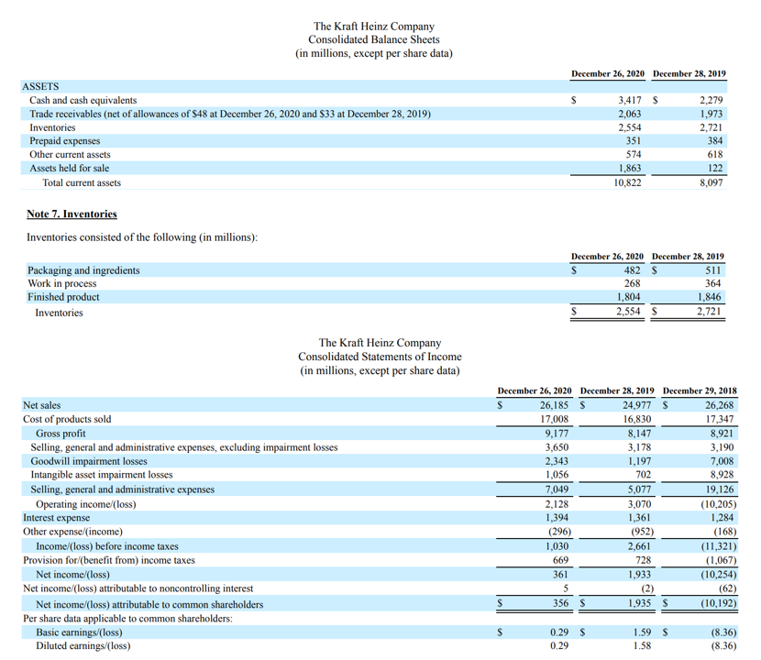Click trade receivables value 2,063
This screenshot has height=660, width=761.
click(630, 114)
